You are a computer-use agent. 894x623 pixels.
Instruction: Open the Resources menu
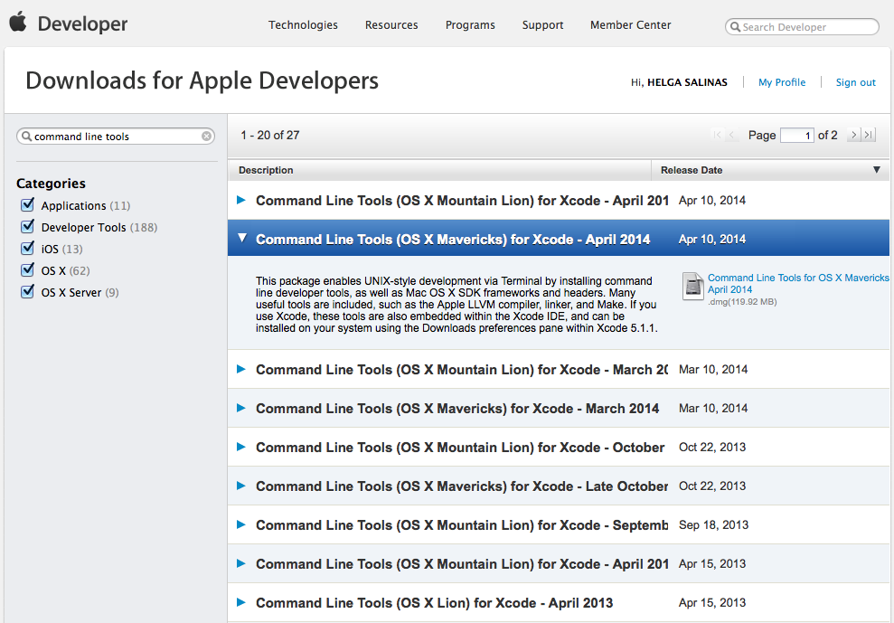point(391,25)
